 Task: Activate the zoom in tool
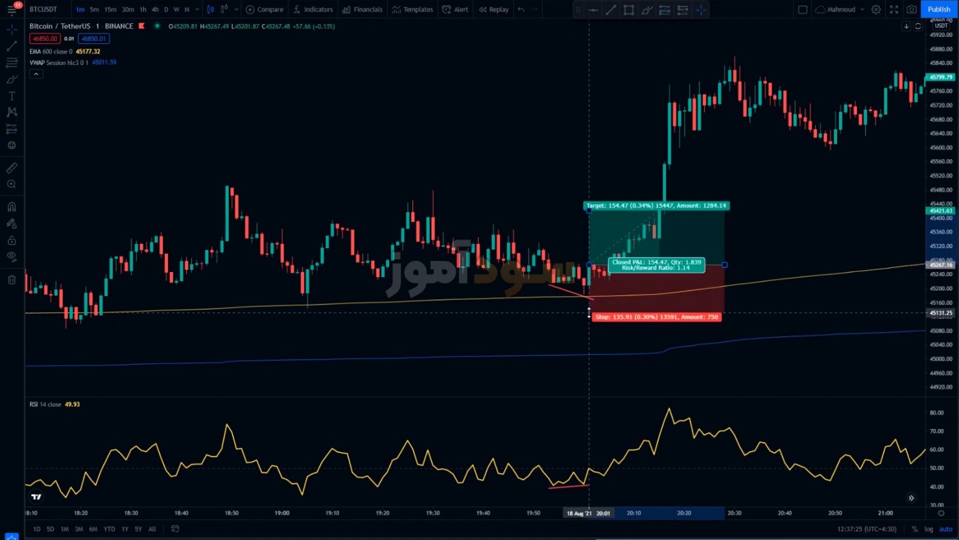12,184
